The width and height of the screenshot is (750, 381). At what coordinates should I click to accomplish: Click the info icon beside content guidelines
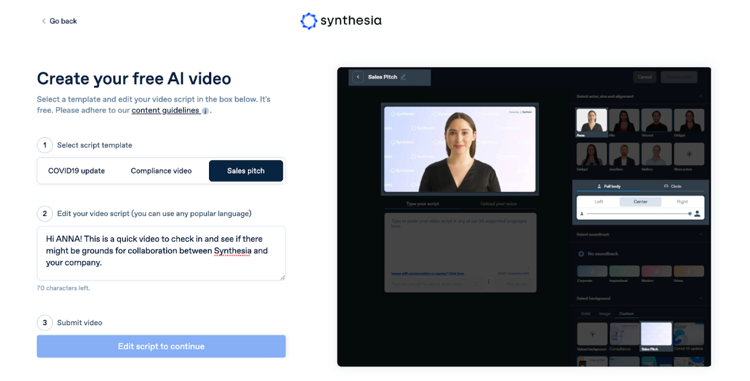pos(205,111)
